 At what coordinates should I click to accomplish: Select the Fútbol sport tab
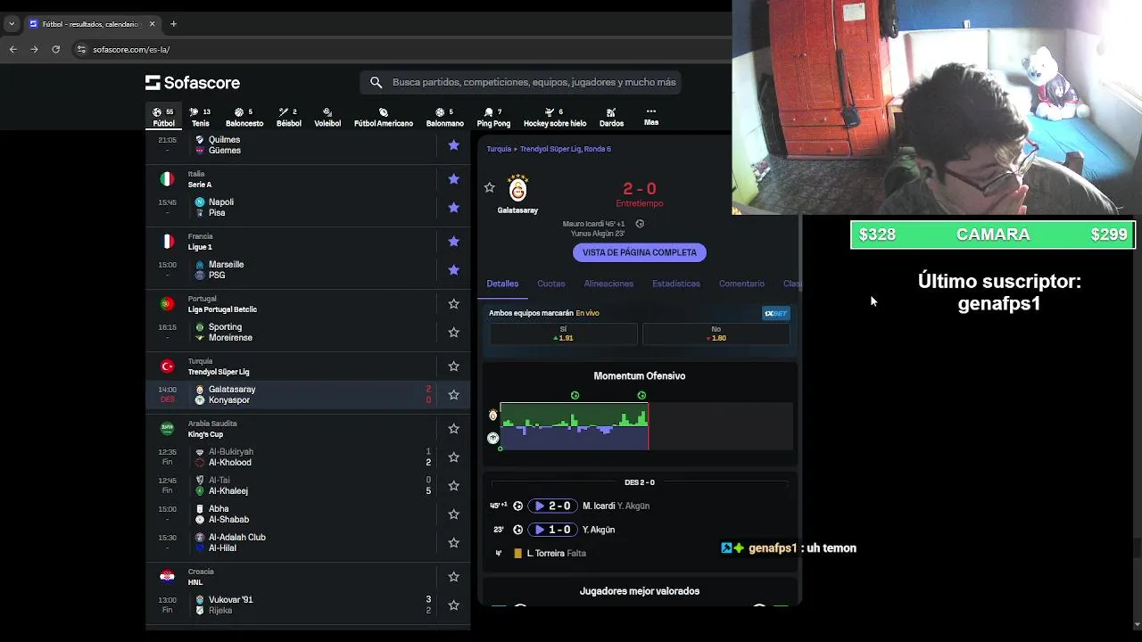click(163, 118)
